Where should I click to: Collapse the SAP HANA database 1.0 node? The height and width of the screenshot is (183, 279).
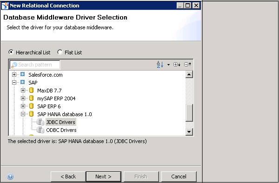[x=23, y=114]
